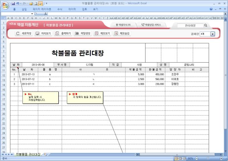
Task: Click the blue Help question mark icon
Action: pos(211,9)
